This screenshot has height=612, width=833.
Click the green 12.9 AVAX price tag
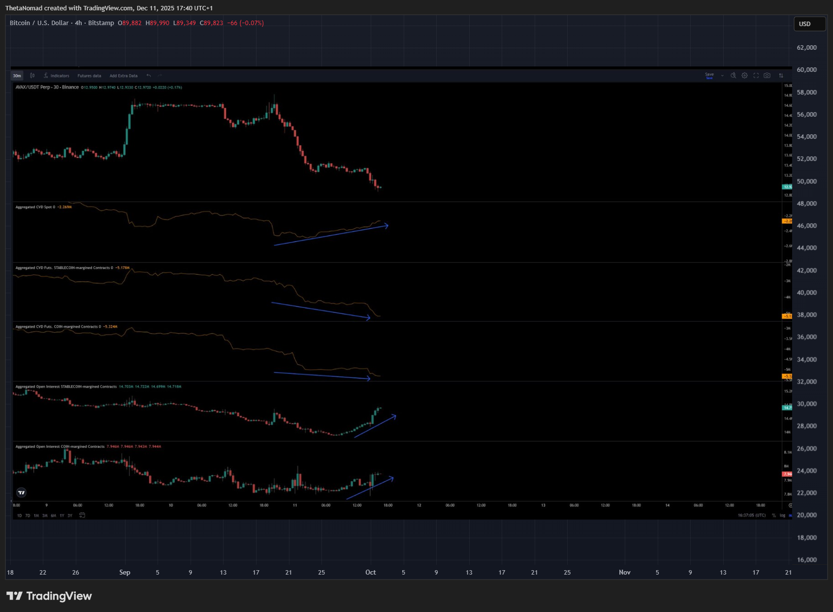click(x=787, y=187)
